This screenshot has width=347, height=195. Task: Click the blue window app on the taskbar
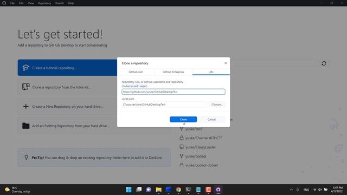click(169, 190)
